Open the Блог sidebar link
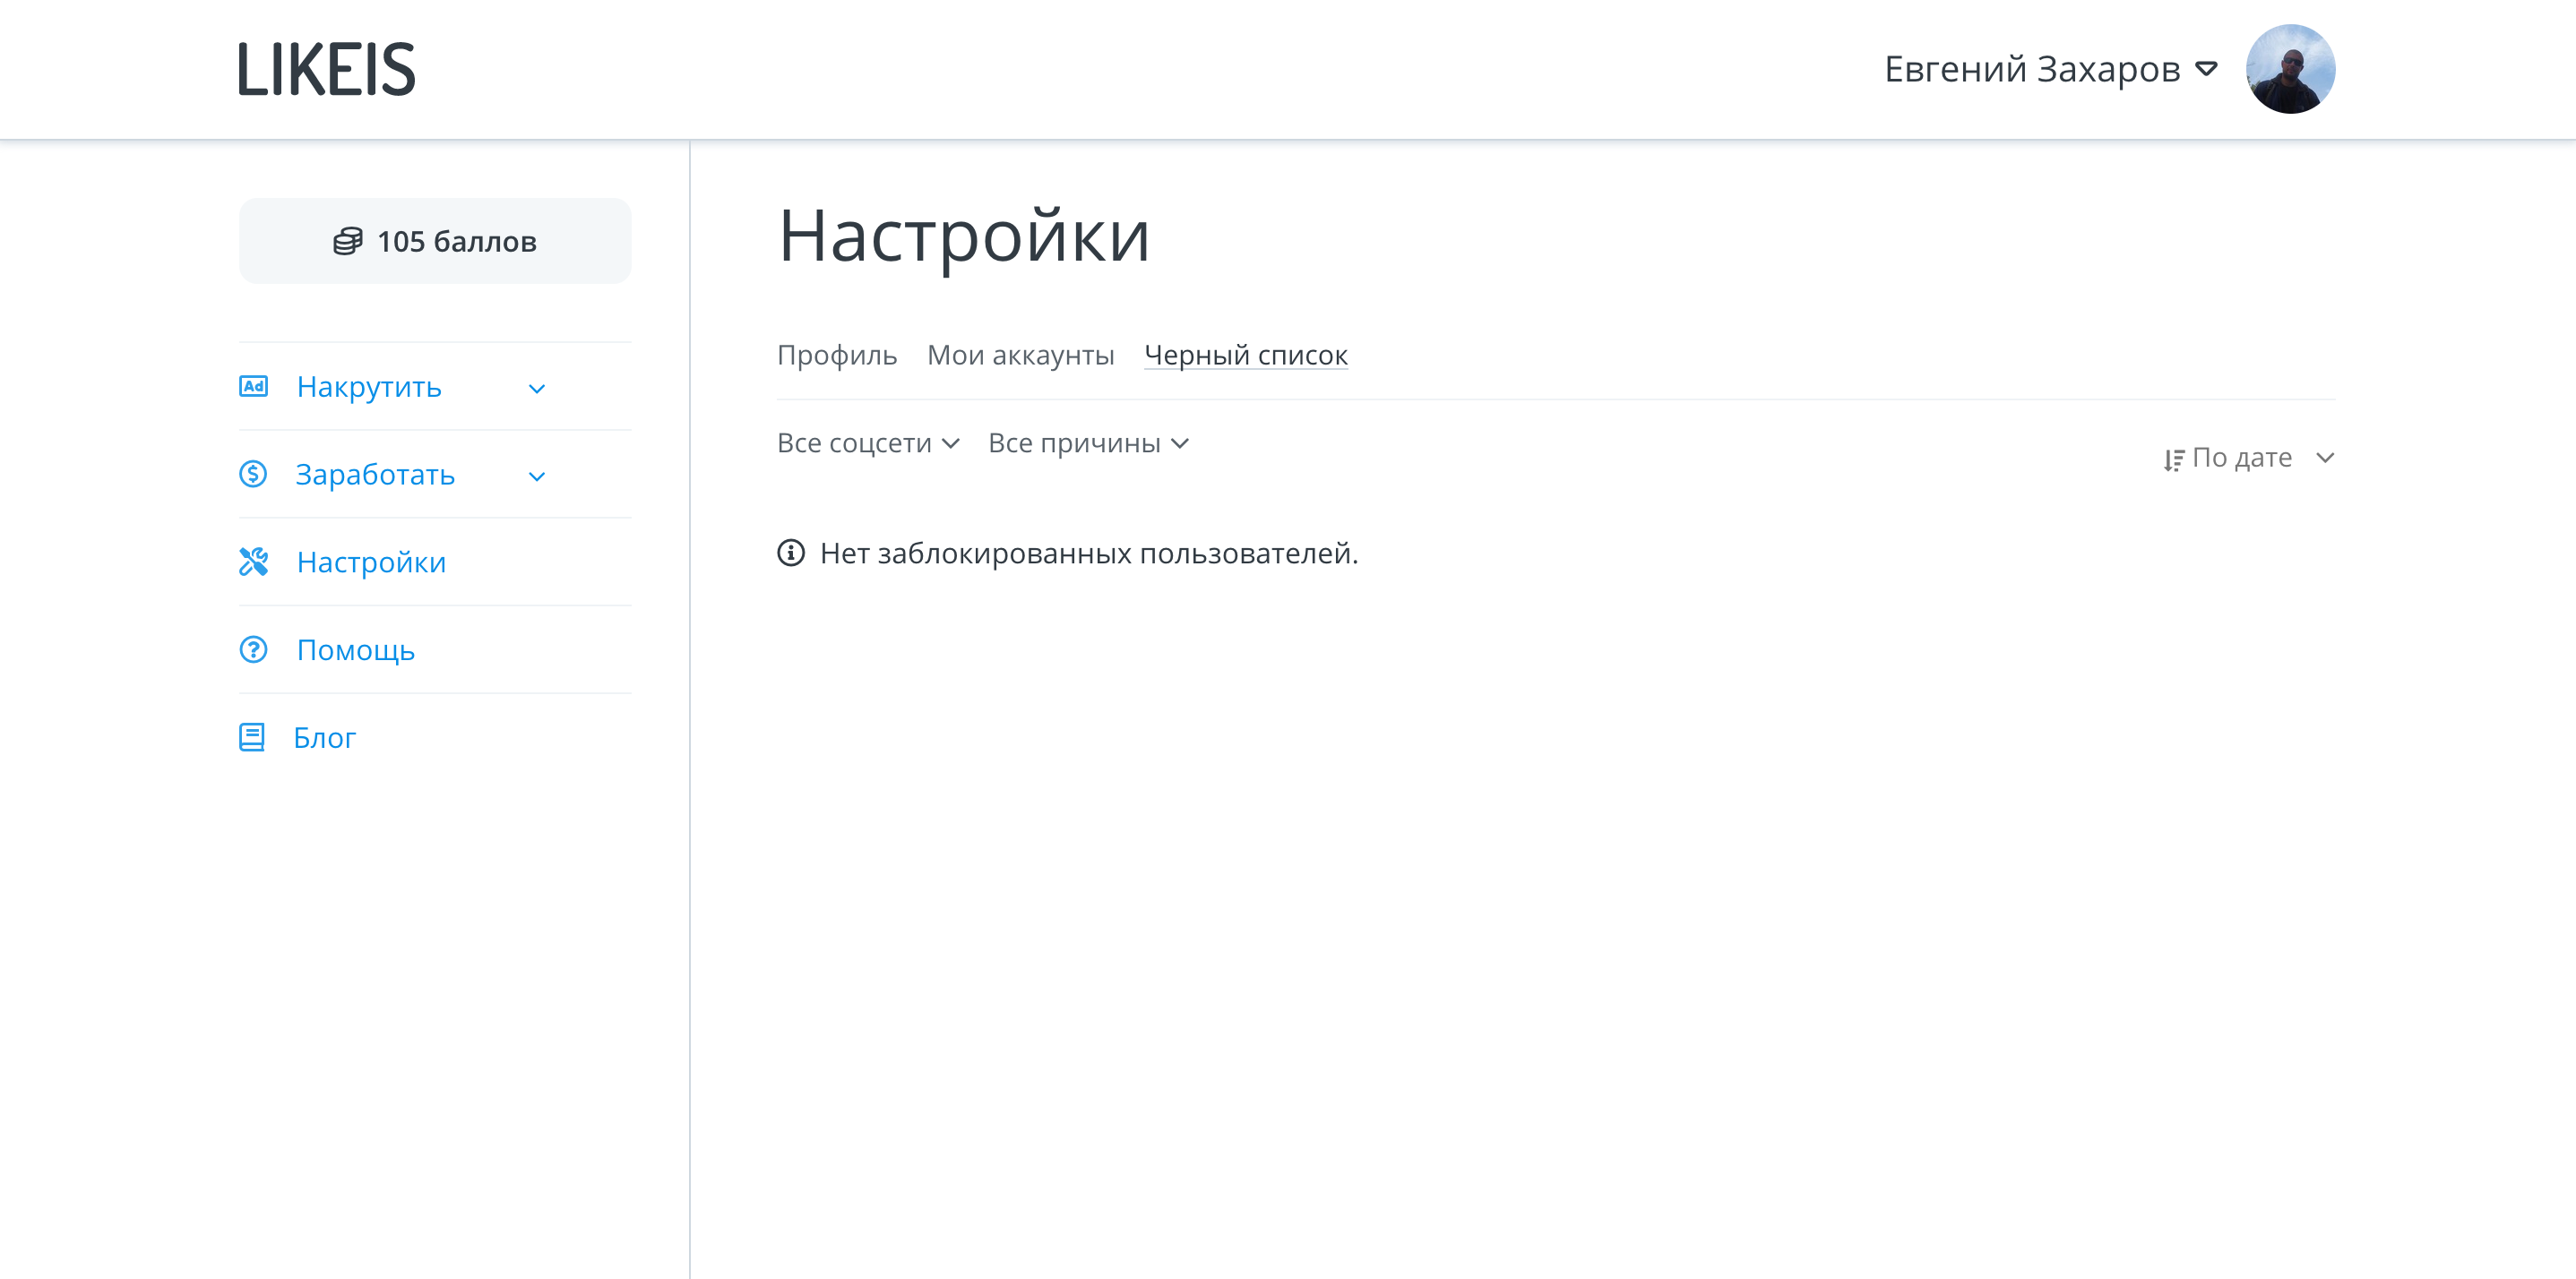This screenshot has width=2576, height=1279. pos(324,737)
